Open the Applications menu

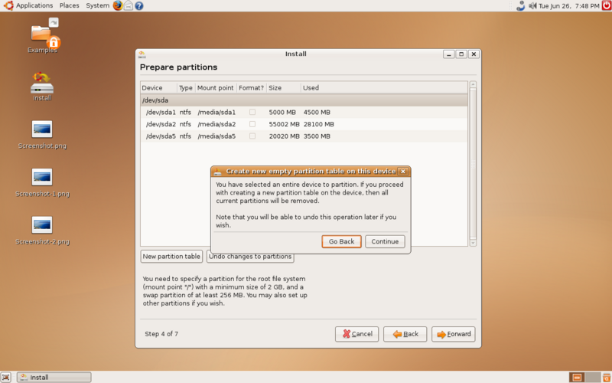point(34,5)
